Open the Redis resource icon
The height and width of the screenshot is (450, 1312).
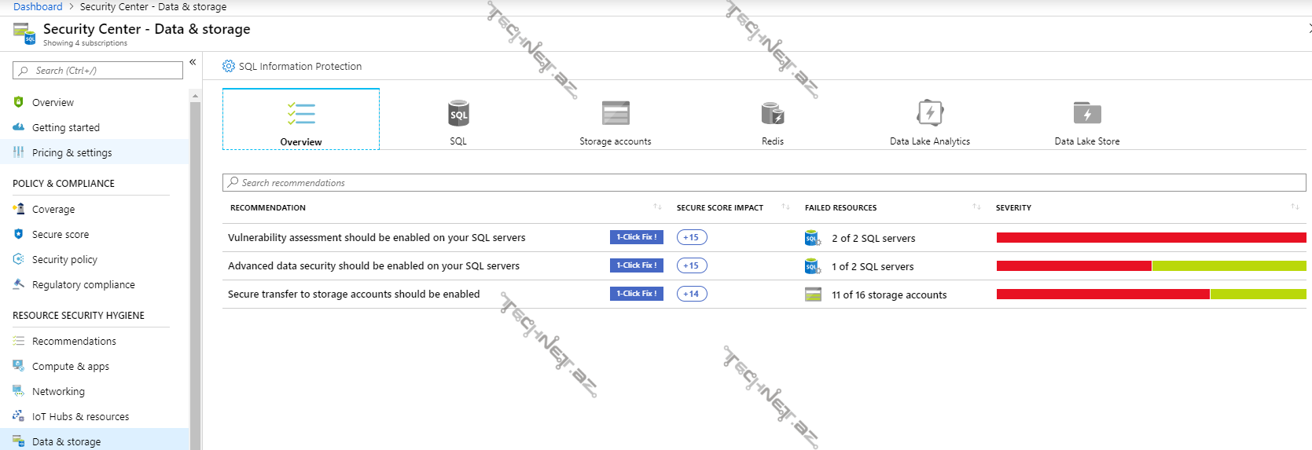pyautogui.click(x=772, y=114)
